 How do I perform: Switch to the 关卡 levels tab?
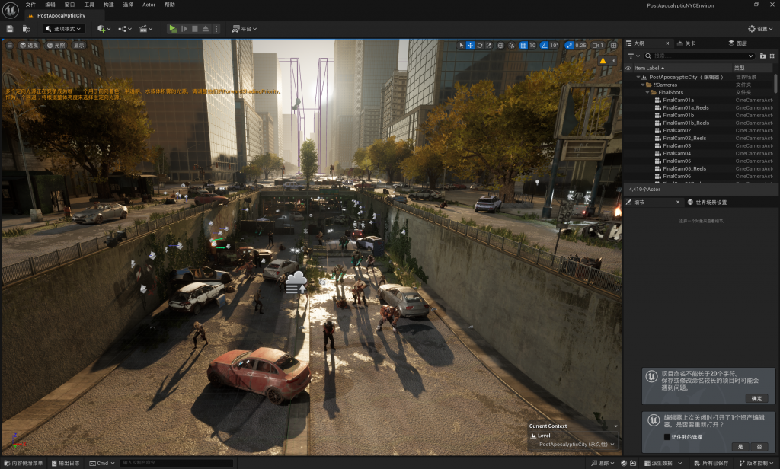tap(686, 43)
